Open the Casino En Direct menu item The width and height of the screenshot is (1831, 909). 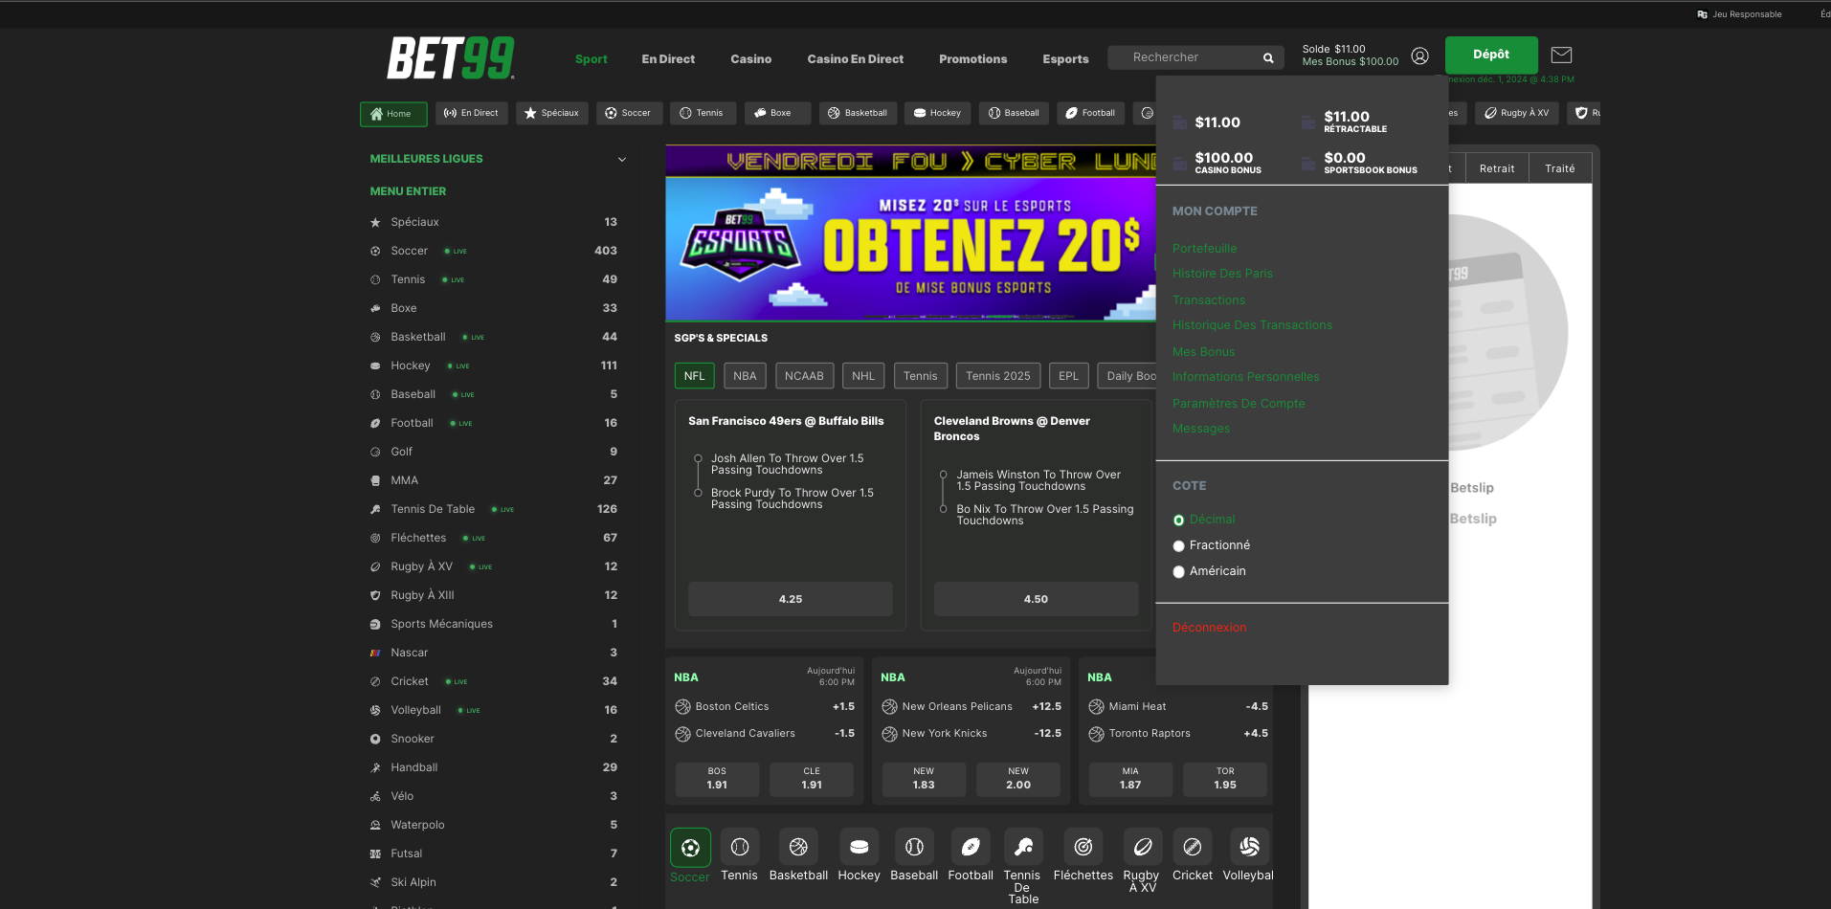tap(855, 59)
